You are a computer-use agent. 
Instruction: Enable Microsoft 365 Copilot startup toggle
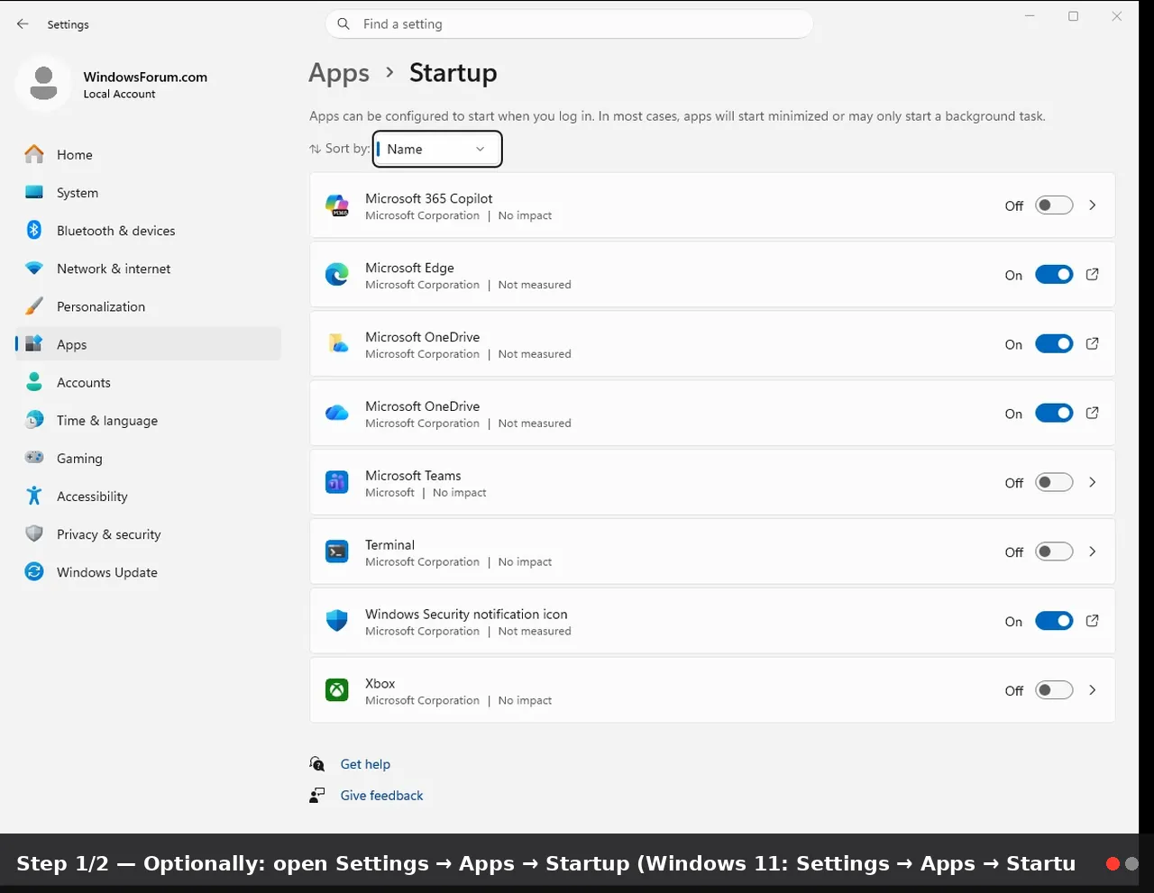pyautogui.click(x=1054, y=205)
